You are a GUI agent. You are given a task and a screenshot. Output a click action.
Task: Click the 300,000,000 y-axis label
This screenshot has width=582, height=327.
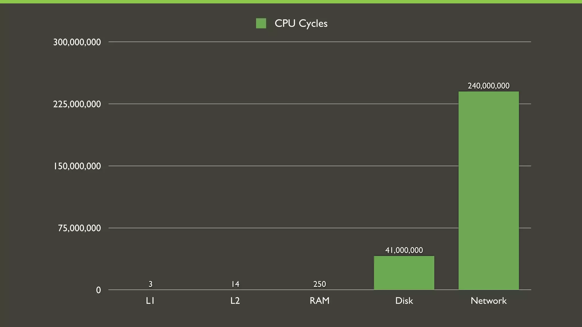(77, 42)
